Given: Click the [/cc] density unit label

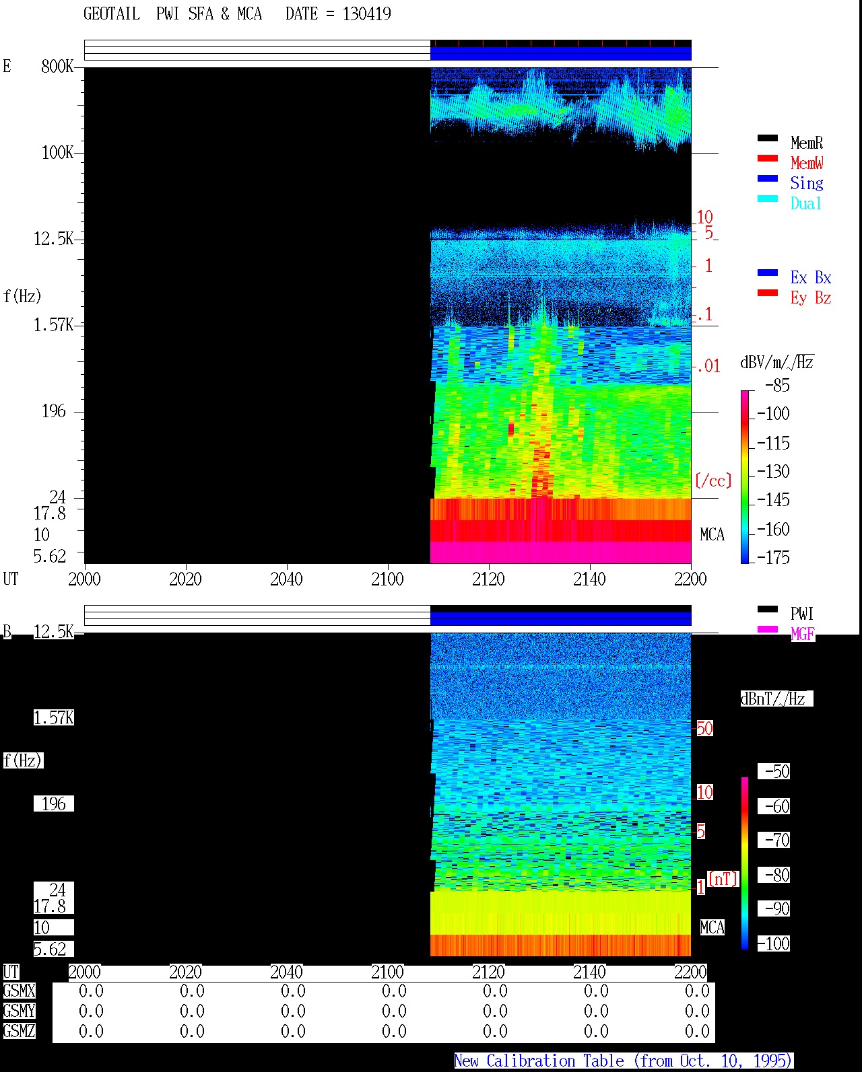Looking at the screenshot, I should click(713, 480).
